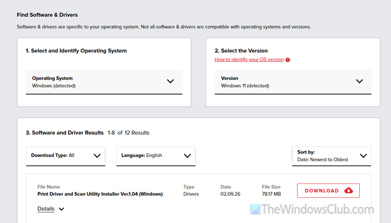Screen dimensions: 391x223
Task: Click the 1-8 of 12 Results count
Action: tap(128, 133)
